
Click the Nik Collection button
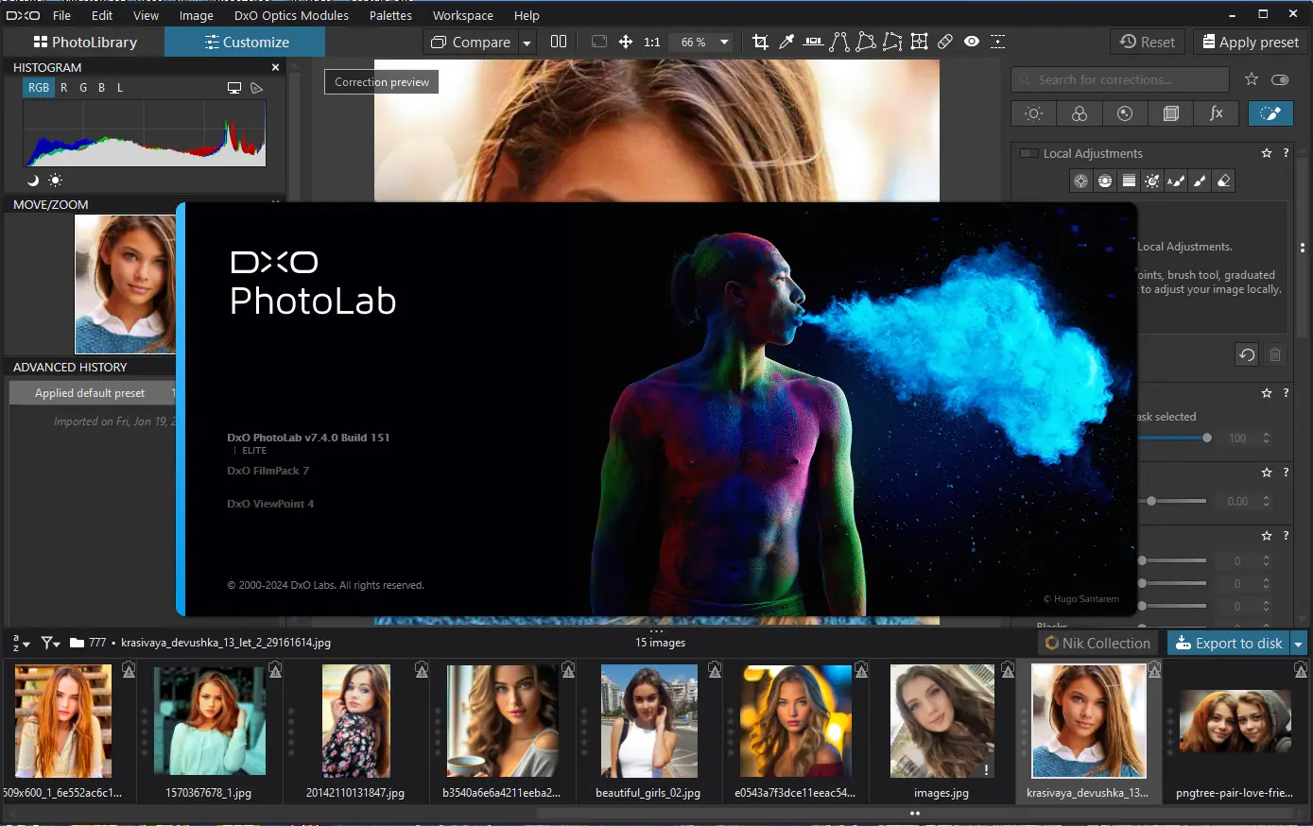click(x=1097, y=643)
